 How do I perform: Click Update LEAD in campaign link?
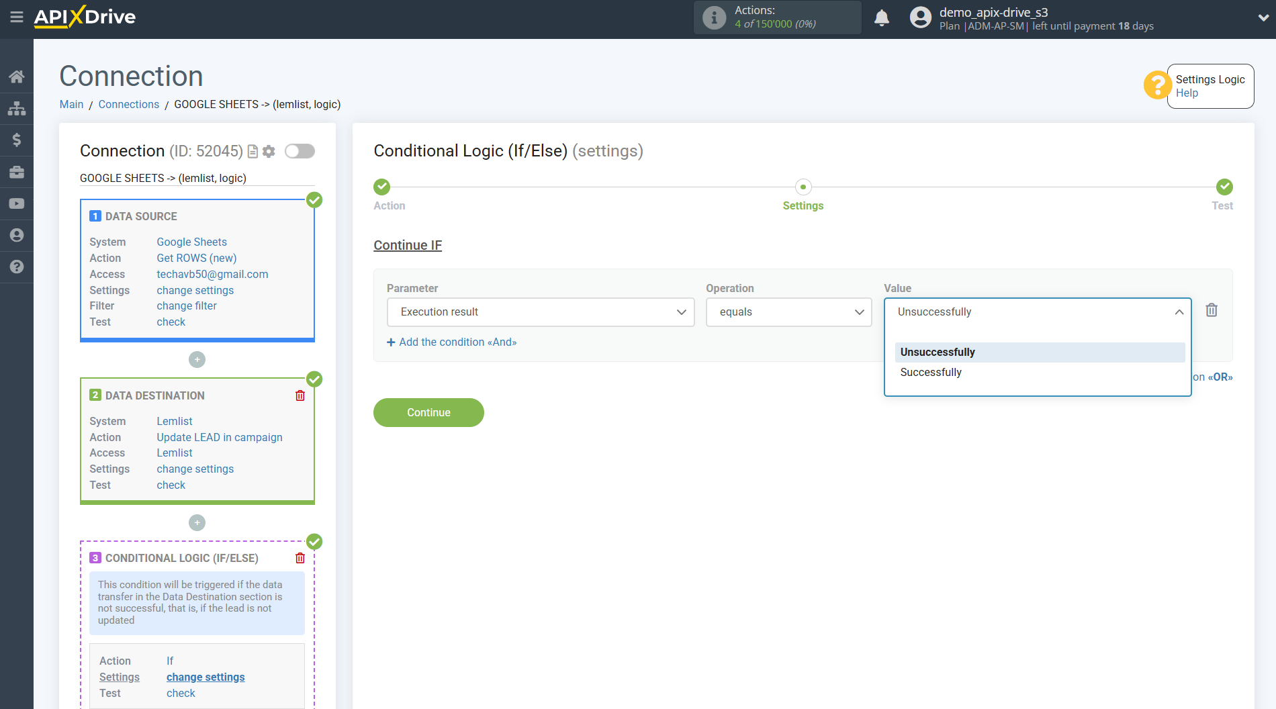point(220,437)
